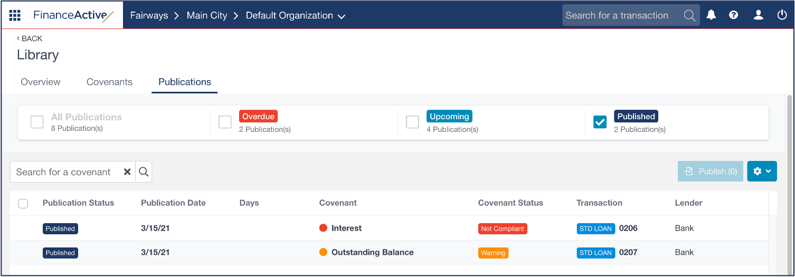The height and width of the screenshot is (277, 795).
Task: Open the user profile icon
Action: 758,15
